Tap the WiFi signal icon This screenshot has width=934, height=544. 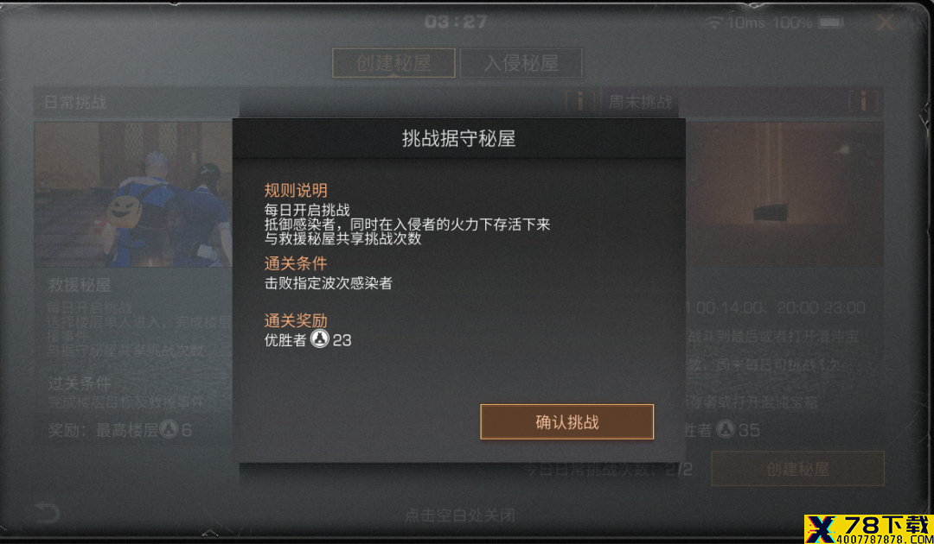714,22
